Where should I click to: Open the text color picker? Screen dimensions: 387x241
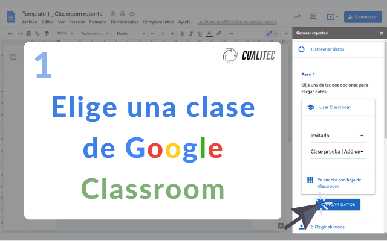click(209, 34)
